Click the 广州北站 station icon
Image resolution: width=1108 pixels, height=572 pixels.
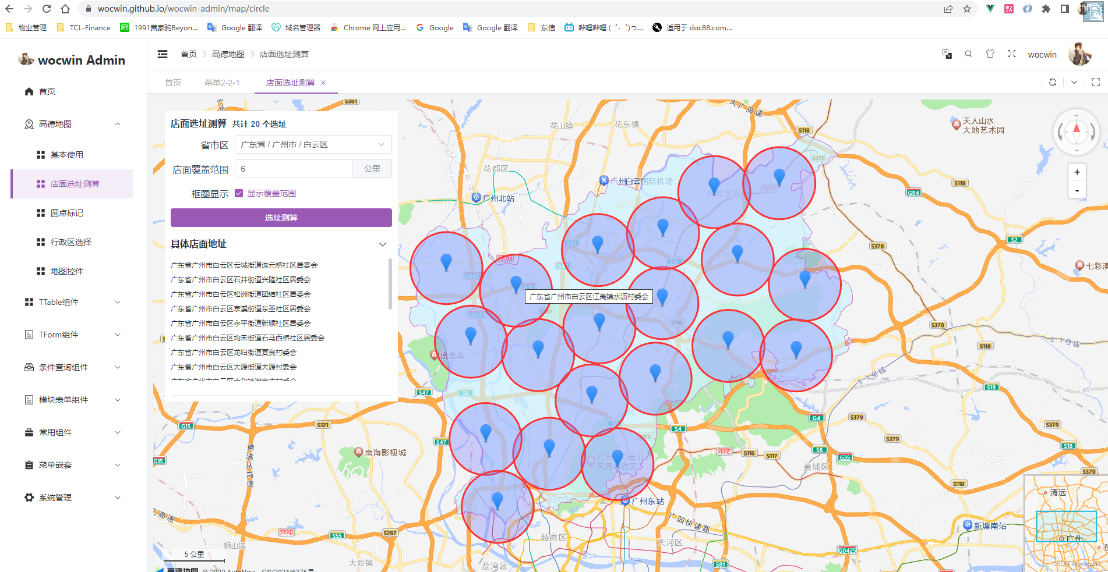(x=476, y=198)
